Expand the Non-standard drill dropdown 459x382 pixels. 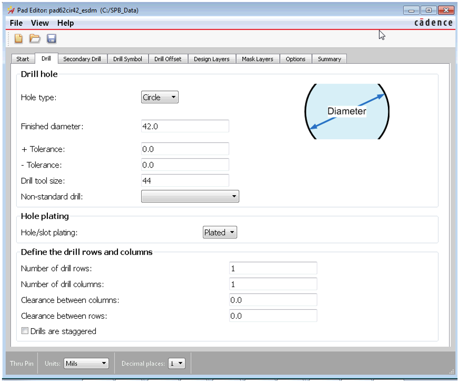(190, 197)
